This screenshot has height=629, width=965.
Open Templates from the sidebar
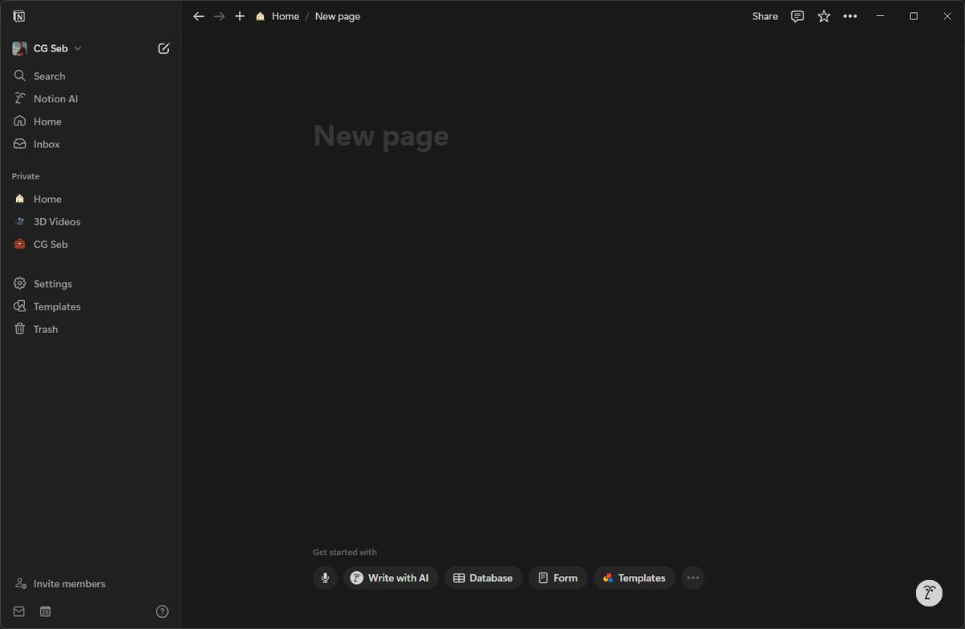point(90,306)
